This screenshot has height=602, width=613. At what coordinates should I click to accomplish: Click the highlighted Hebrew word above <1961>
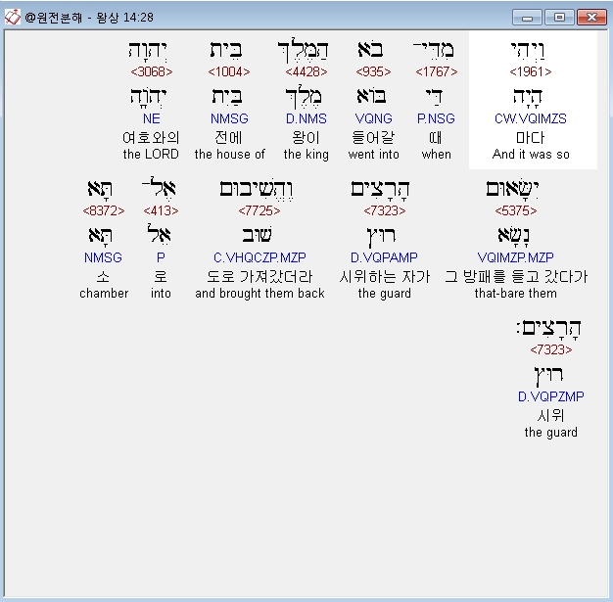[x=528, y=51]
